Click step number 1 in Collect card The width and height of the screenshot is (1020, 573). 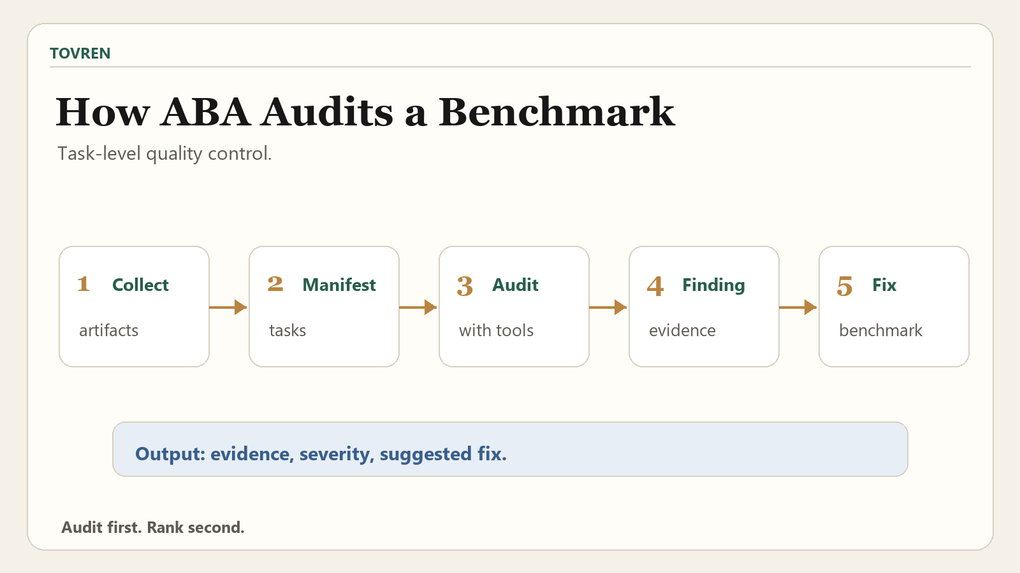coord(84,284)
